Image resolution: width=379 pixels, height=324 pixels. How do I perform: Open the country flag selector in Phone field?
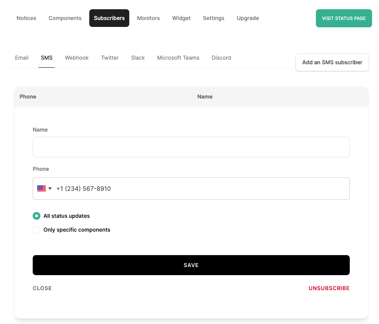tap(45, 189)
